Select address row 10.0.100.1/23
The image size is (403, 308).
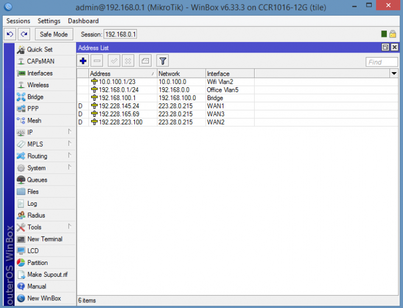(x=237, y=82)
